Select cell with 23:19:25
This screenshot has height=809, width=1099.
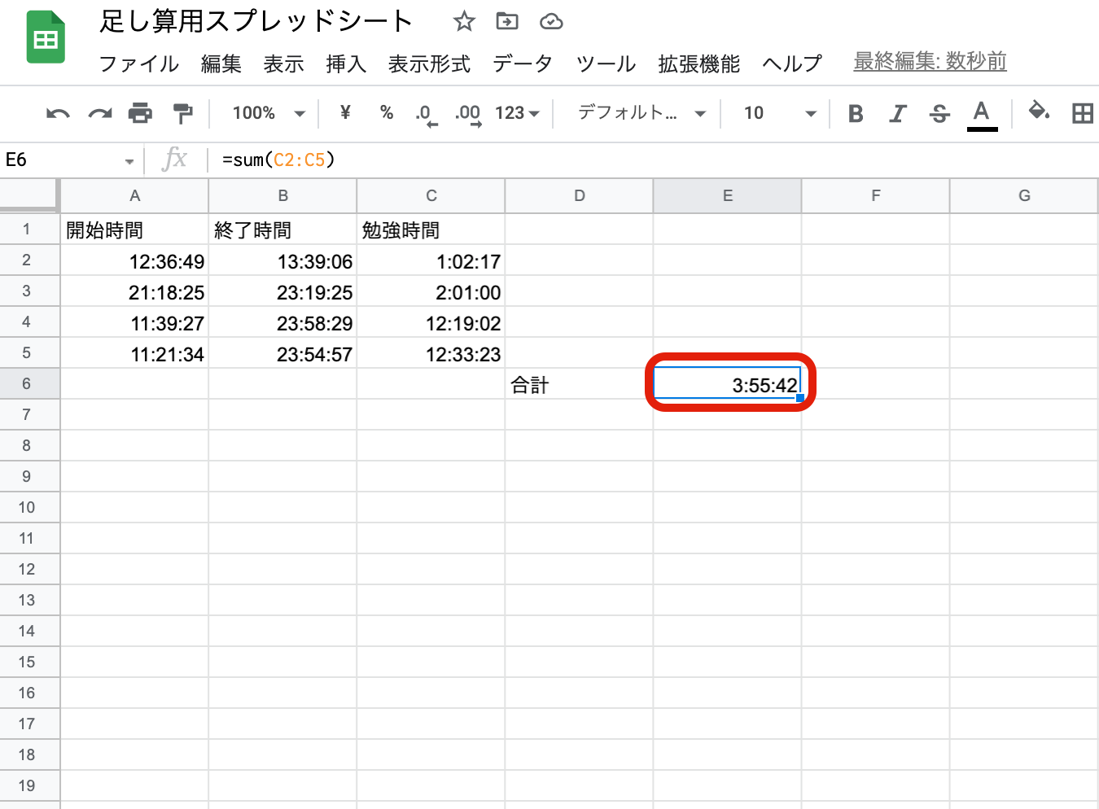(282, 291)
